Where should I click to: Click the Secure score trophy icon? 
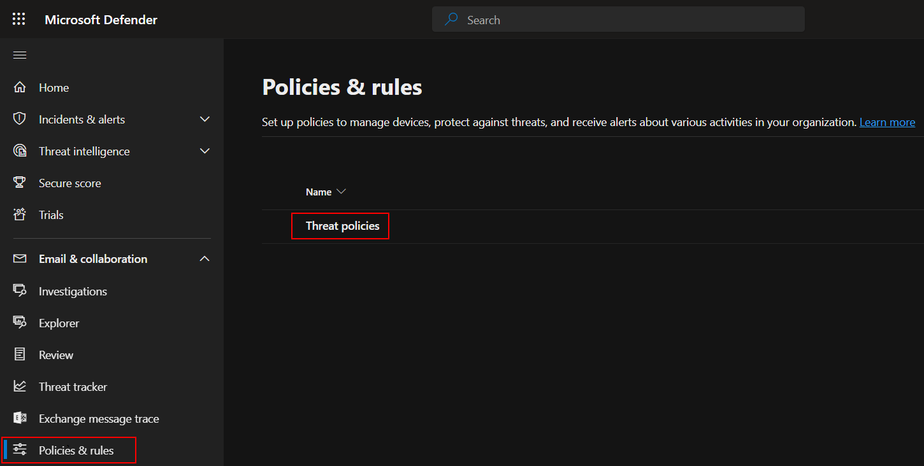[20, 183]
